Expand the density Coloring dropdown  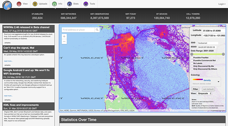219,81
